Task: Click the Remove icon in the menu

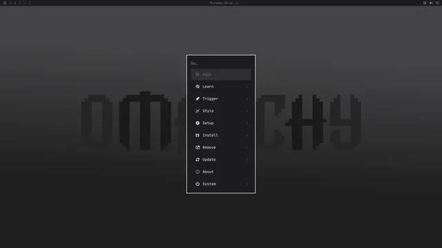Action: (x=198, y=147)
